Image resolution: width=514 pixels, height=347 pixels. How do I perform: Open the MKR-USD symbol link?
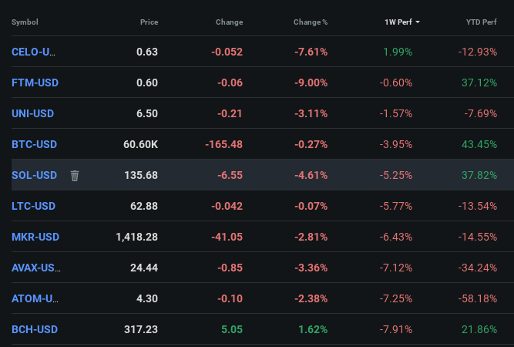(x=35, y=237)
